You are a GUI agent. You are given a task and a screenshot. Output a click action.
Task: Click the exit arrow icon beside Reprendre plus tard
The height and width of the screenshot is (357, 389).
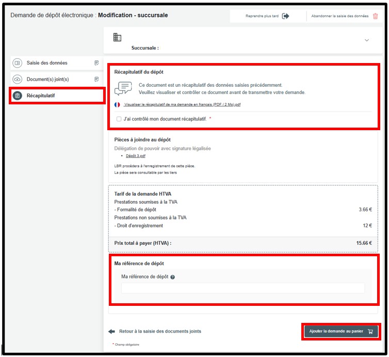[286, 16]
